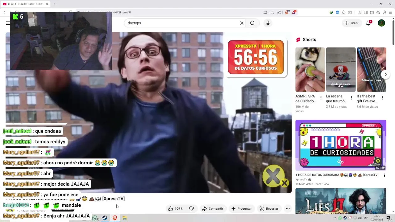Open the hamburger guide menu
The height and width of the screenshot is (222, 395).
click(8, 23)
